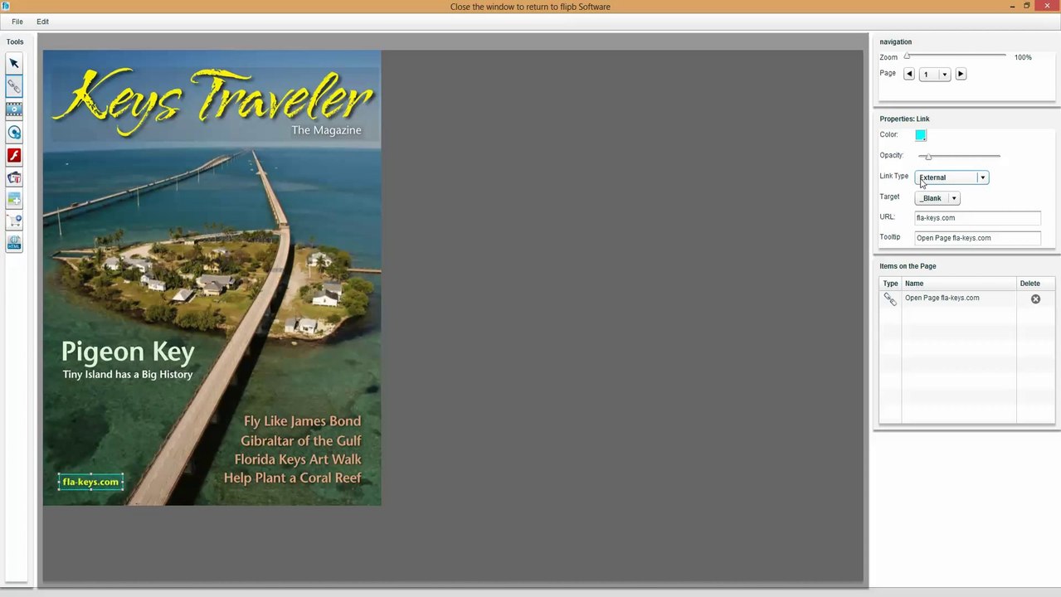This screenshot has height=597, width=1061.
Task: Click the Opacity slider handle
Action: click(x=928, y=156)
